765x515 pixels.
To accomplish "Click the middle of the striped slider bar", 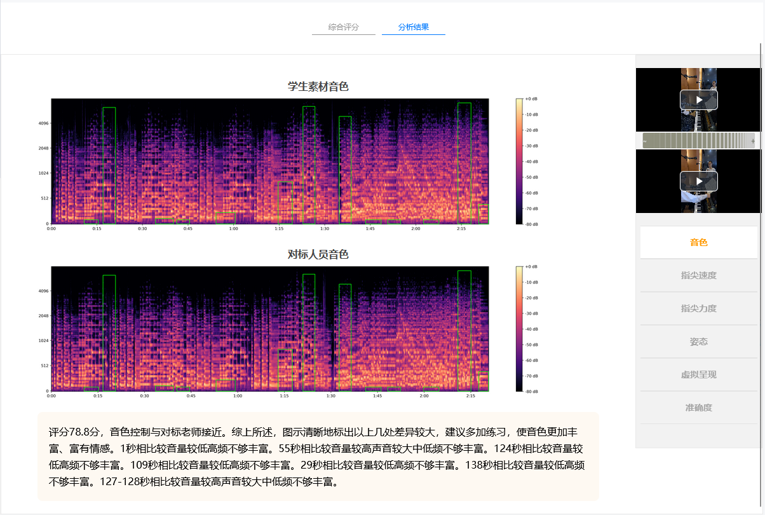I will 698,141.
